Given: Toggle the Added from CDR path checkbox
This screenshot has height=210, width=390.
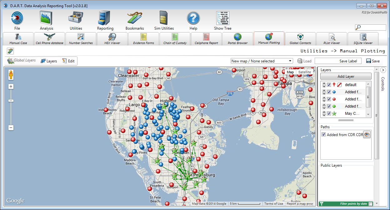Looking at the screenshot, I should [323, 134].
